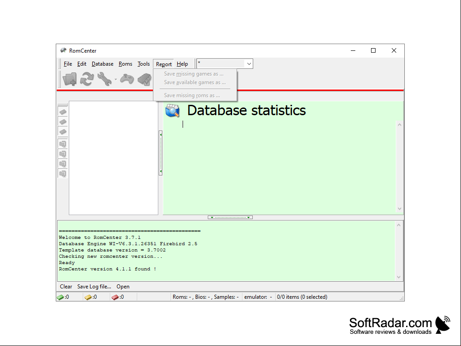
Task: Click the RomCenter title bar app icon
Action: point(63,50)
